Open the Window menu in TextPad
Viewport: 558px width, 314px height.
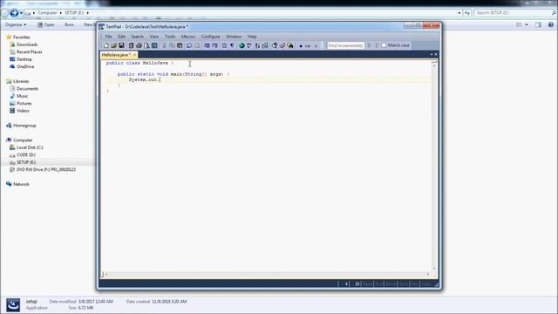[234, 37]
